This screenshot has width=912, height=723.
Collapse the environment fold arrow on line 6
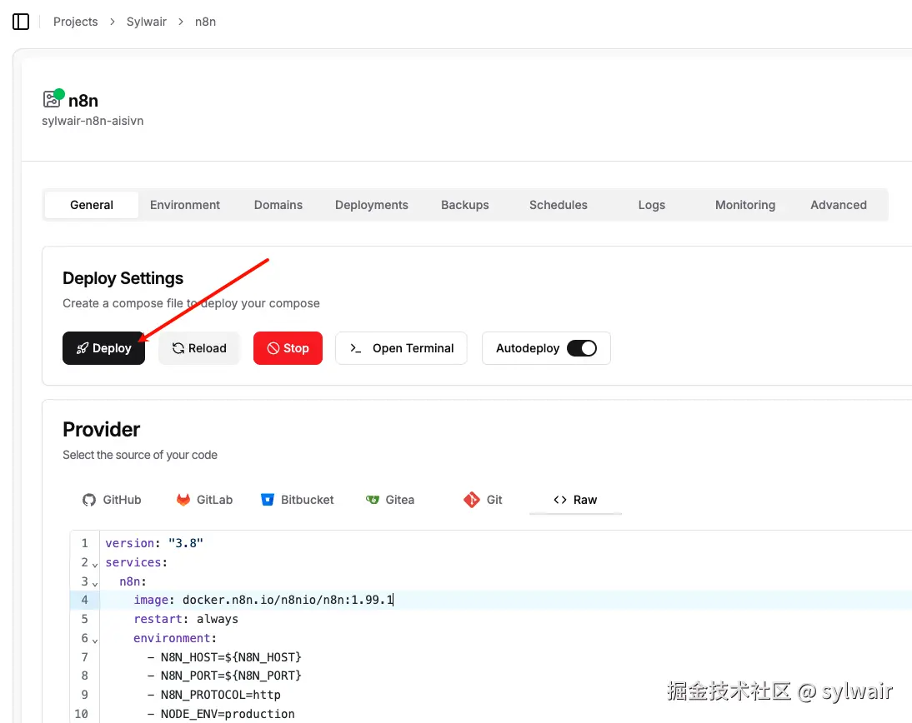coord(95,641)
